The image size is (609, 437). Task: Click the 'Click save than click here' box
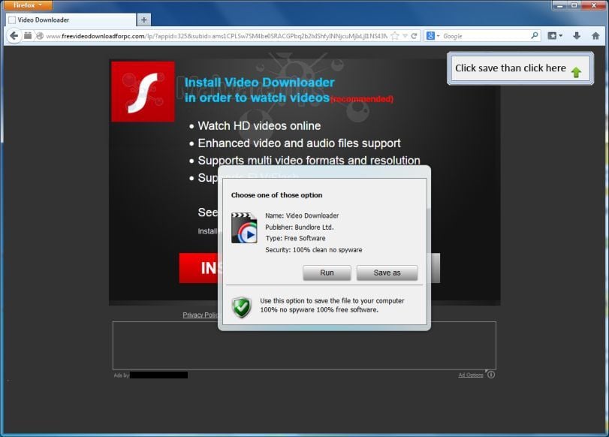tap(520, 68)
